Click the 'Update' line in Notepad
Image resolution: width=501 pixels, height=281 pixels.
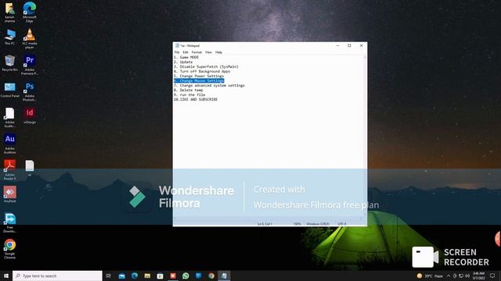[183, 62]
